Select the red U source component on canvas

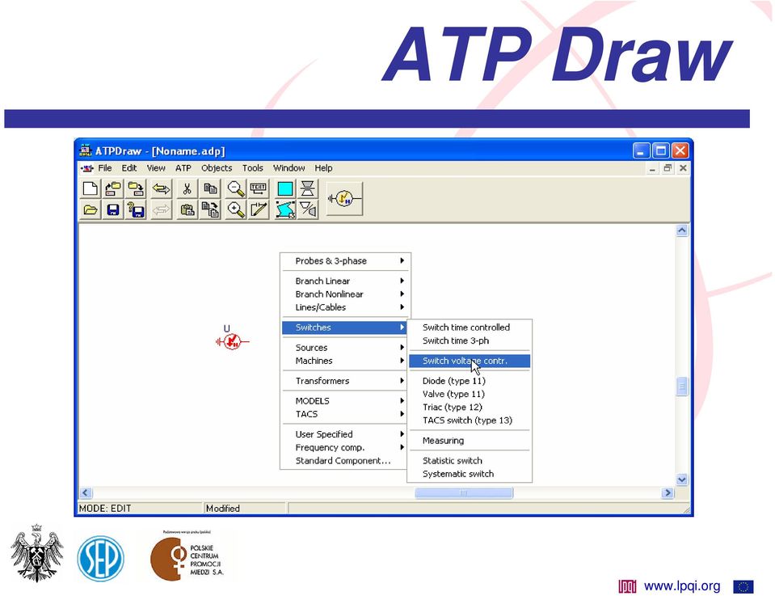(x=232, y=340)
